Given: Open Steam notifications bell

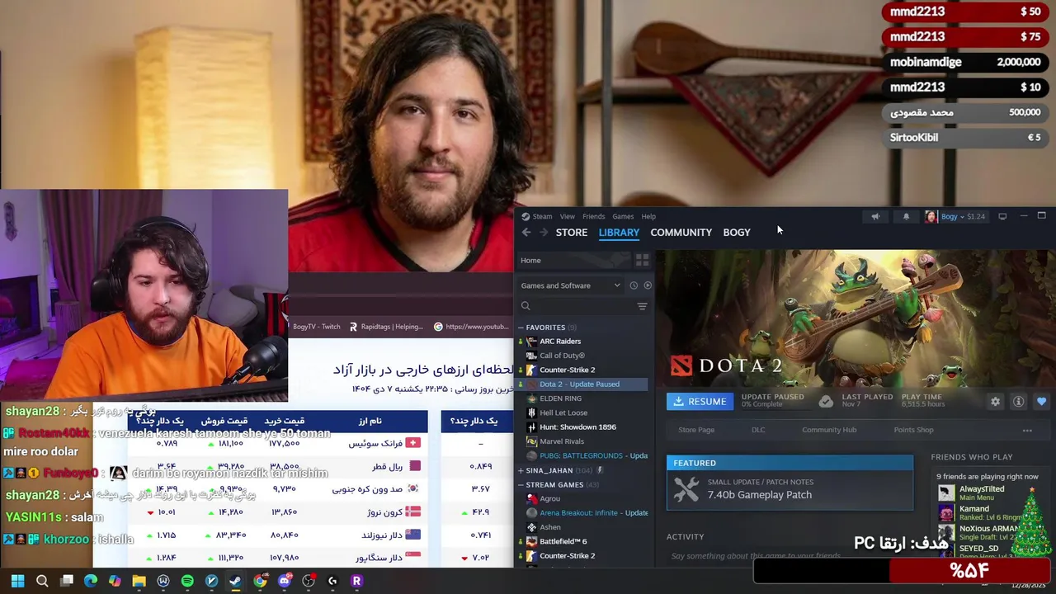Looking at the screenshot, I should 906,216.
